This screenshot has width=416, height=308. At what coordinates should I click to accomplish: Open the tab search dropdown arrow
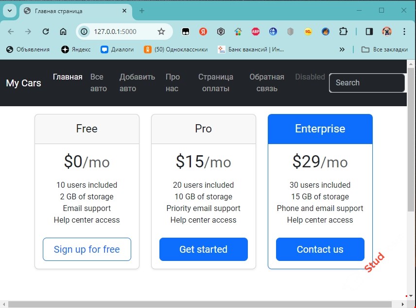point(10,11)
